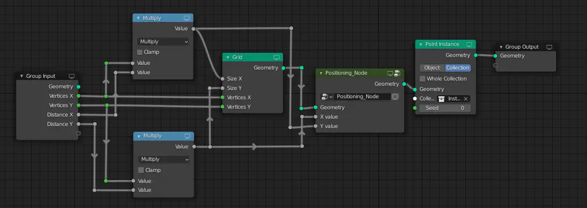Enable Clamp on the top Multiply node
The height and width of the screenshot is (208, 587).
click(x=140, y=52)
